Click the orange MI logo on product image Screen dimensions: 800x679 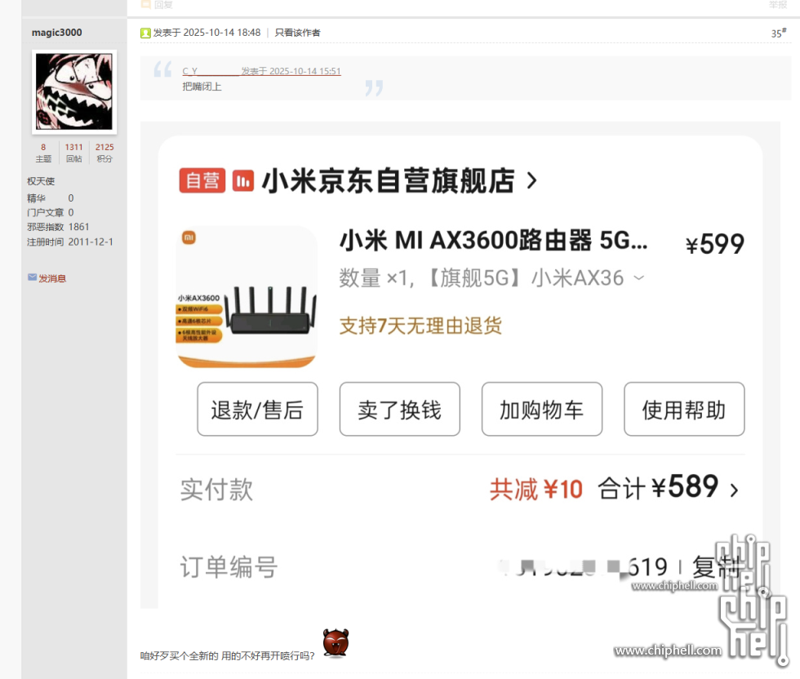click(189, 237)
